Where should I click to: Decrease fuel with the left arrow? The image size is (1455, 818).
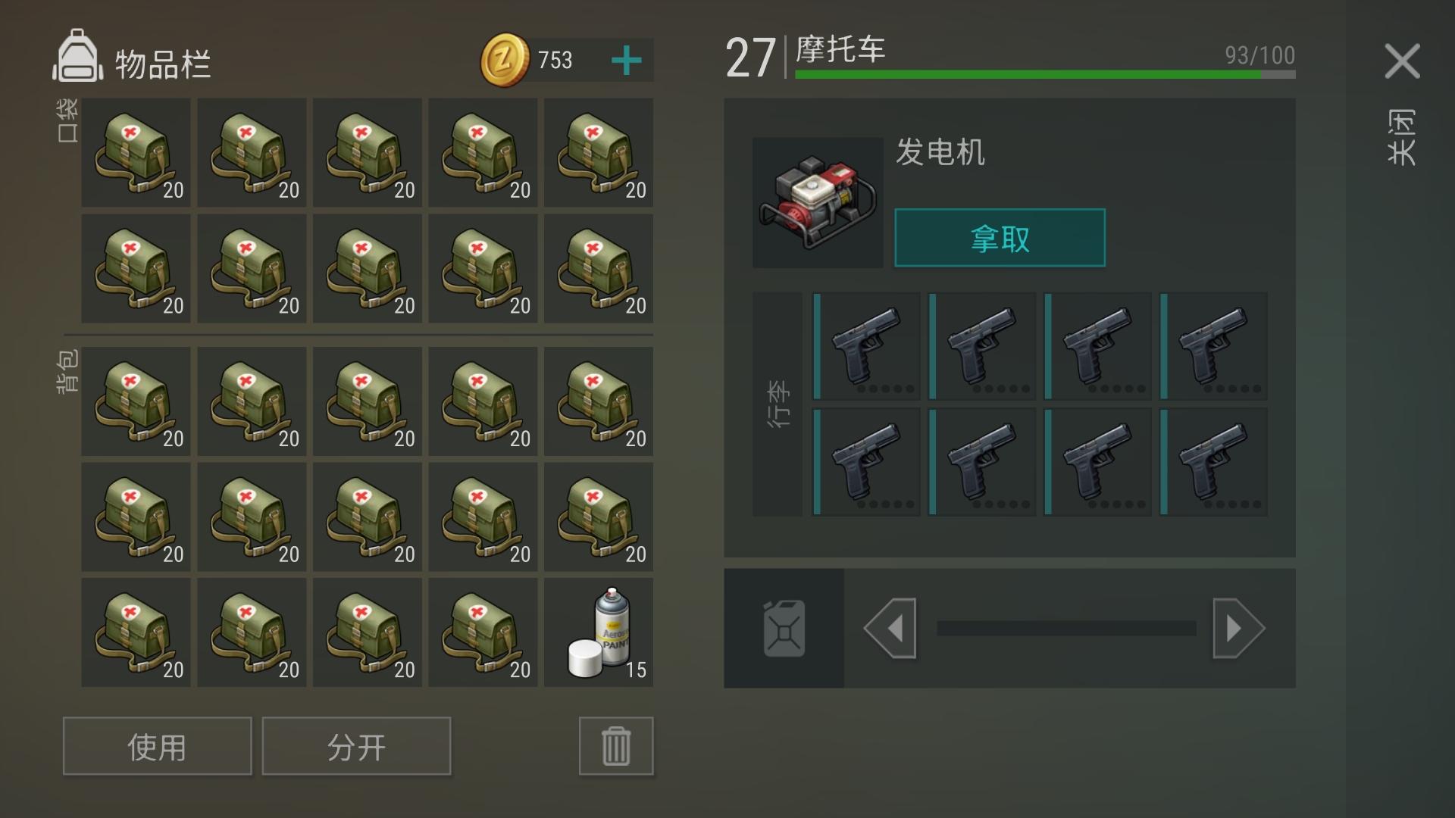tap(890, 628)
